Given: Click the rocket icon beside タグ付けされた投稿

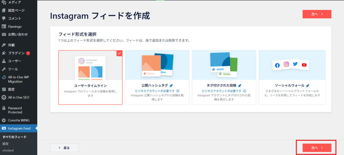Looking at the screenshot, I should 240,86.
